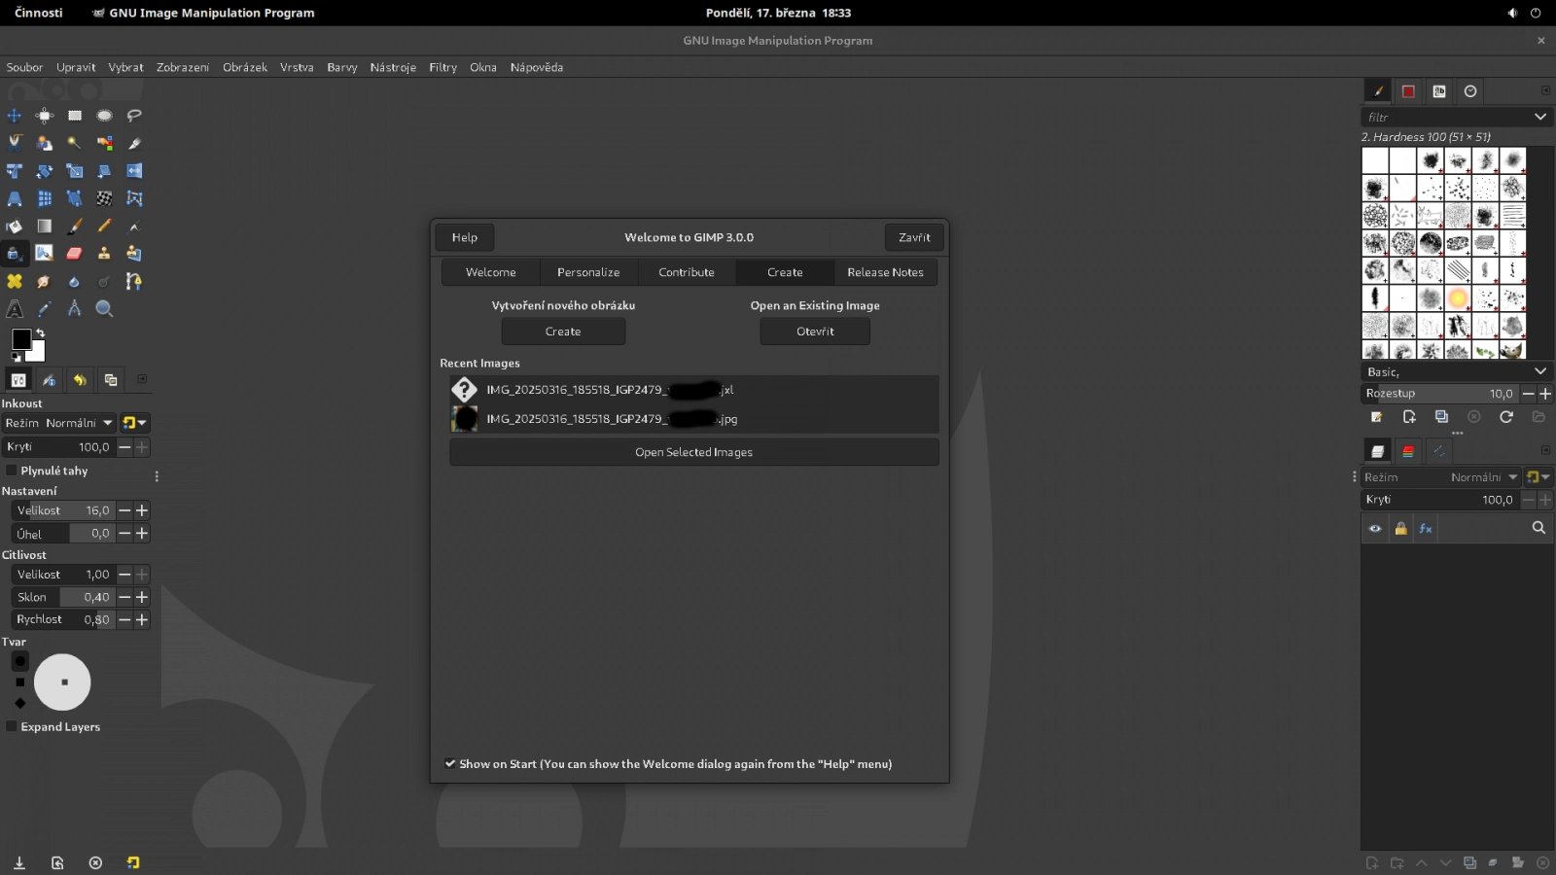Choose the circle brush shape under Tvar
Viewport: 1556px width, 875px height.
pyautogui.click(x=19, y=661)
